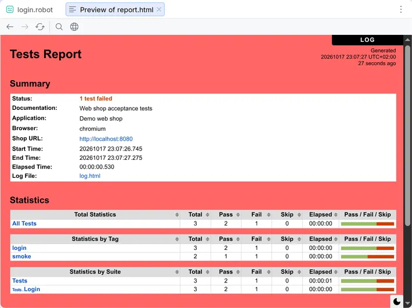412x308 pixels.
Task: Click the login tag pass/fail bar
Action: [367, 248]
